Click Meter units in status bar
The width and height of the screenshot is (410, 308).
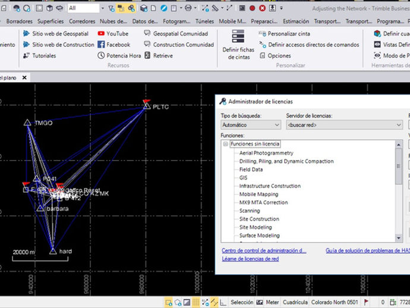pos(272,302)
